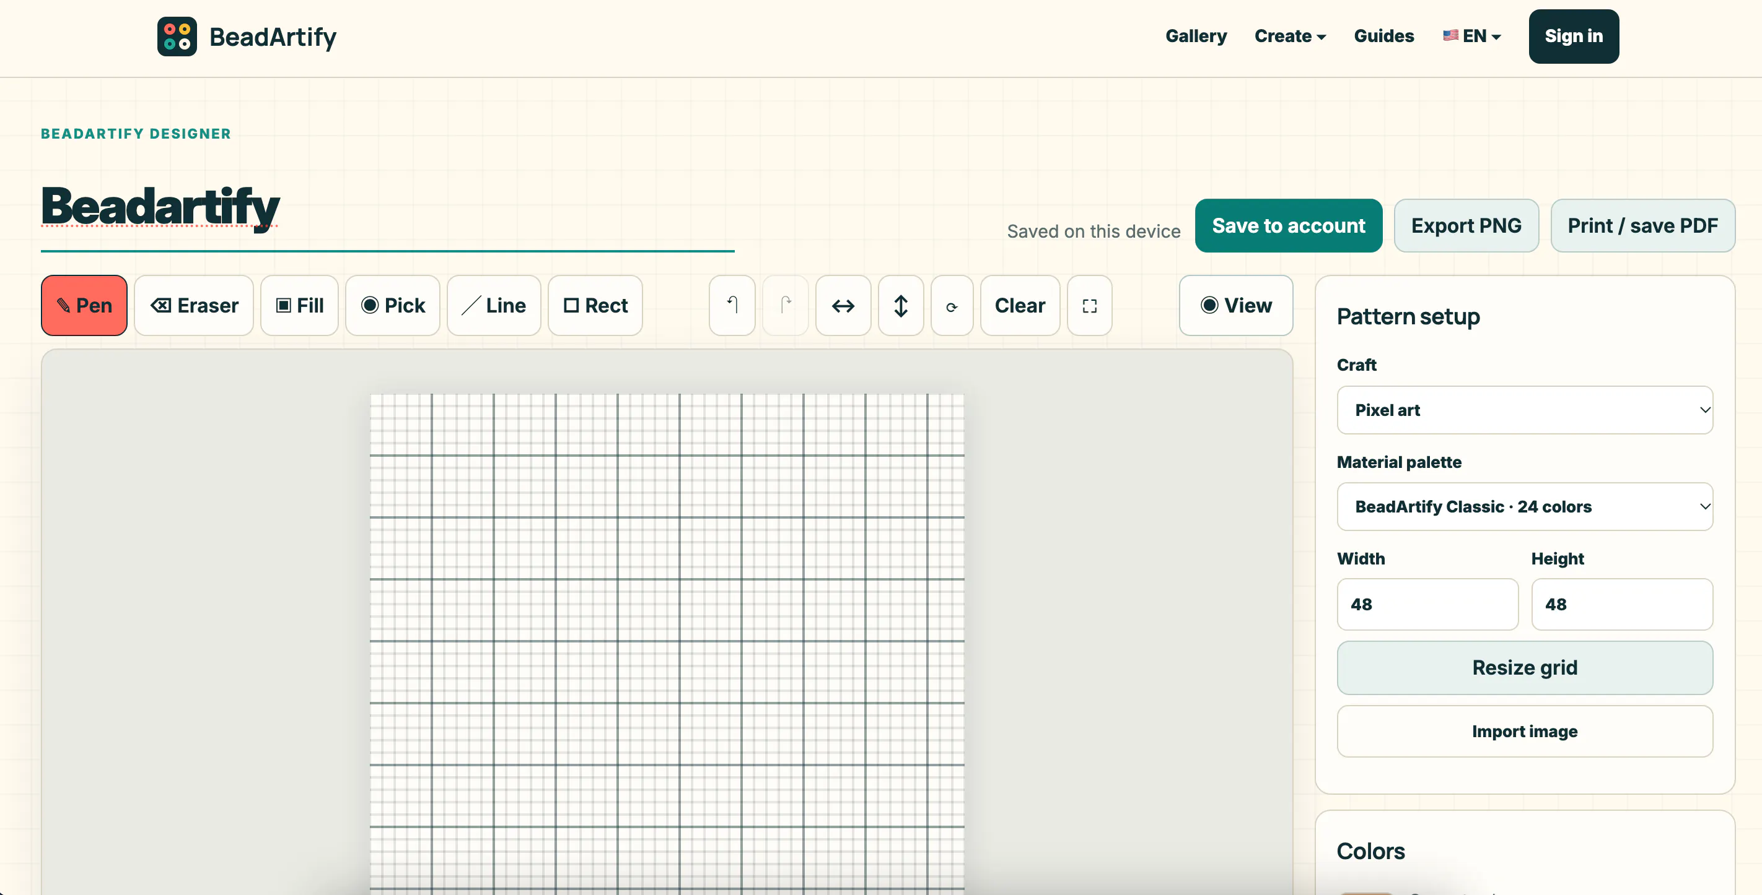Click the BeadArtify brand name link

tap(273, 37)
